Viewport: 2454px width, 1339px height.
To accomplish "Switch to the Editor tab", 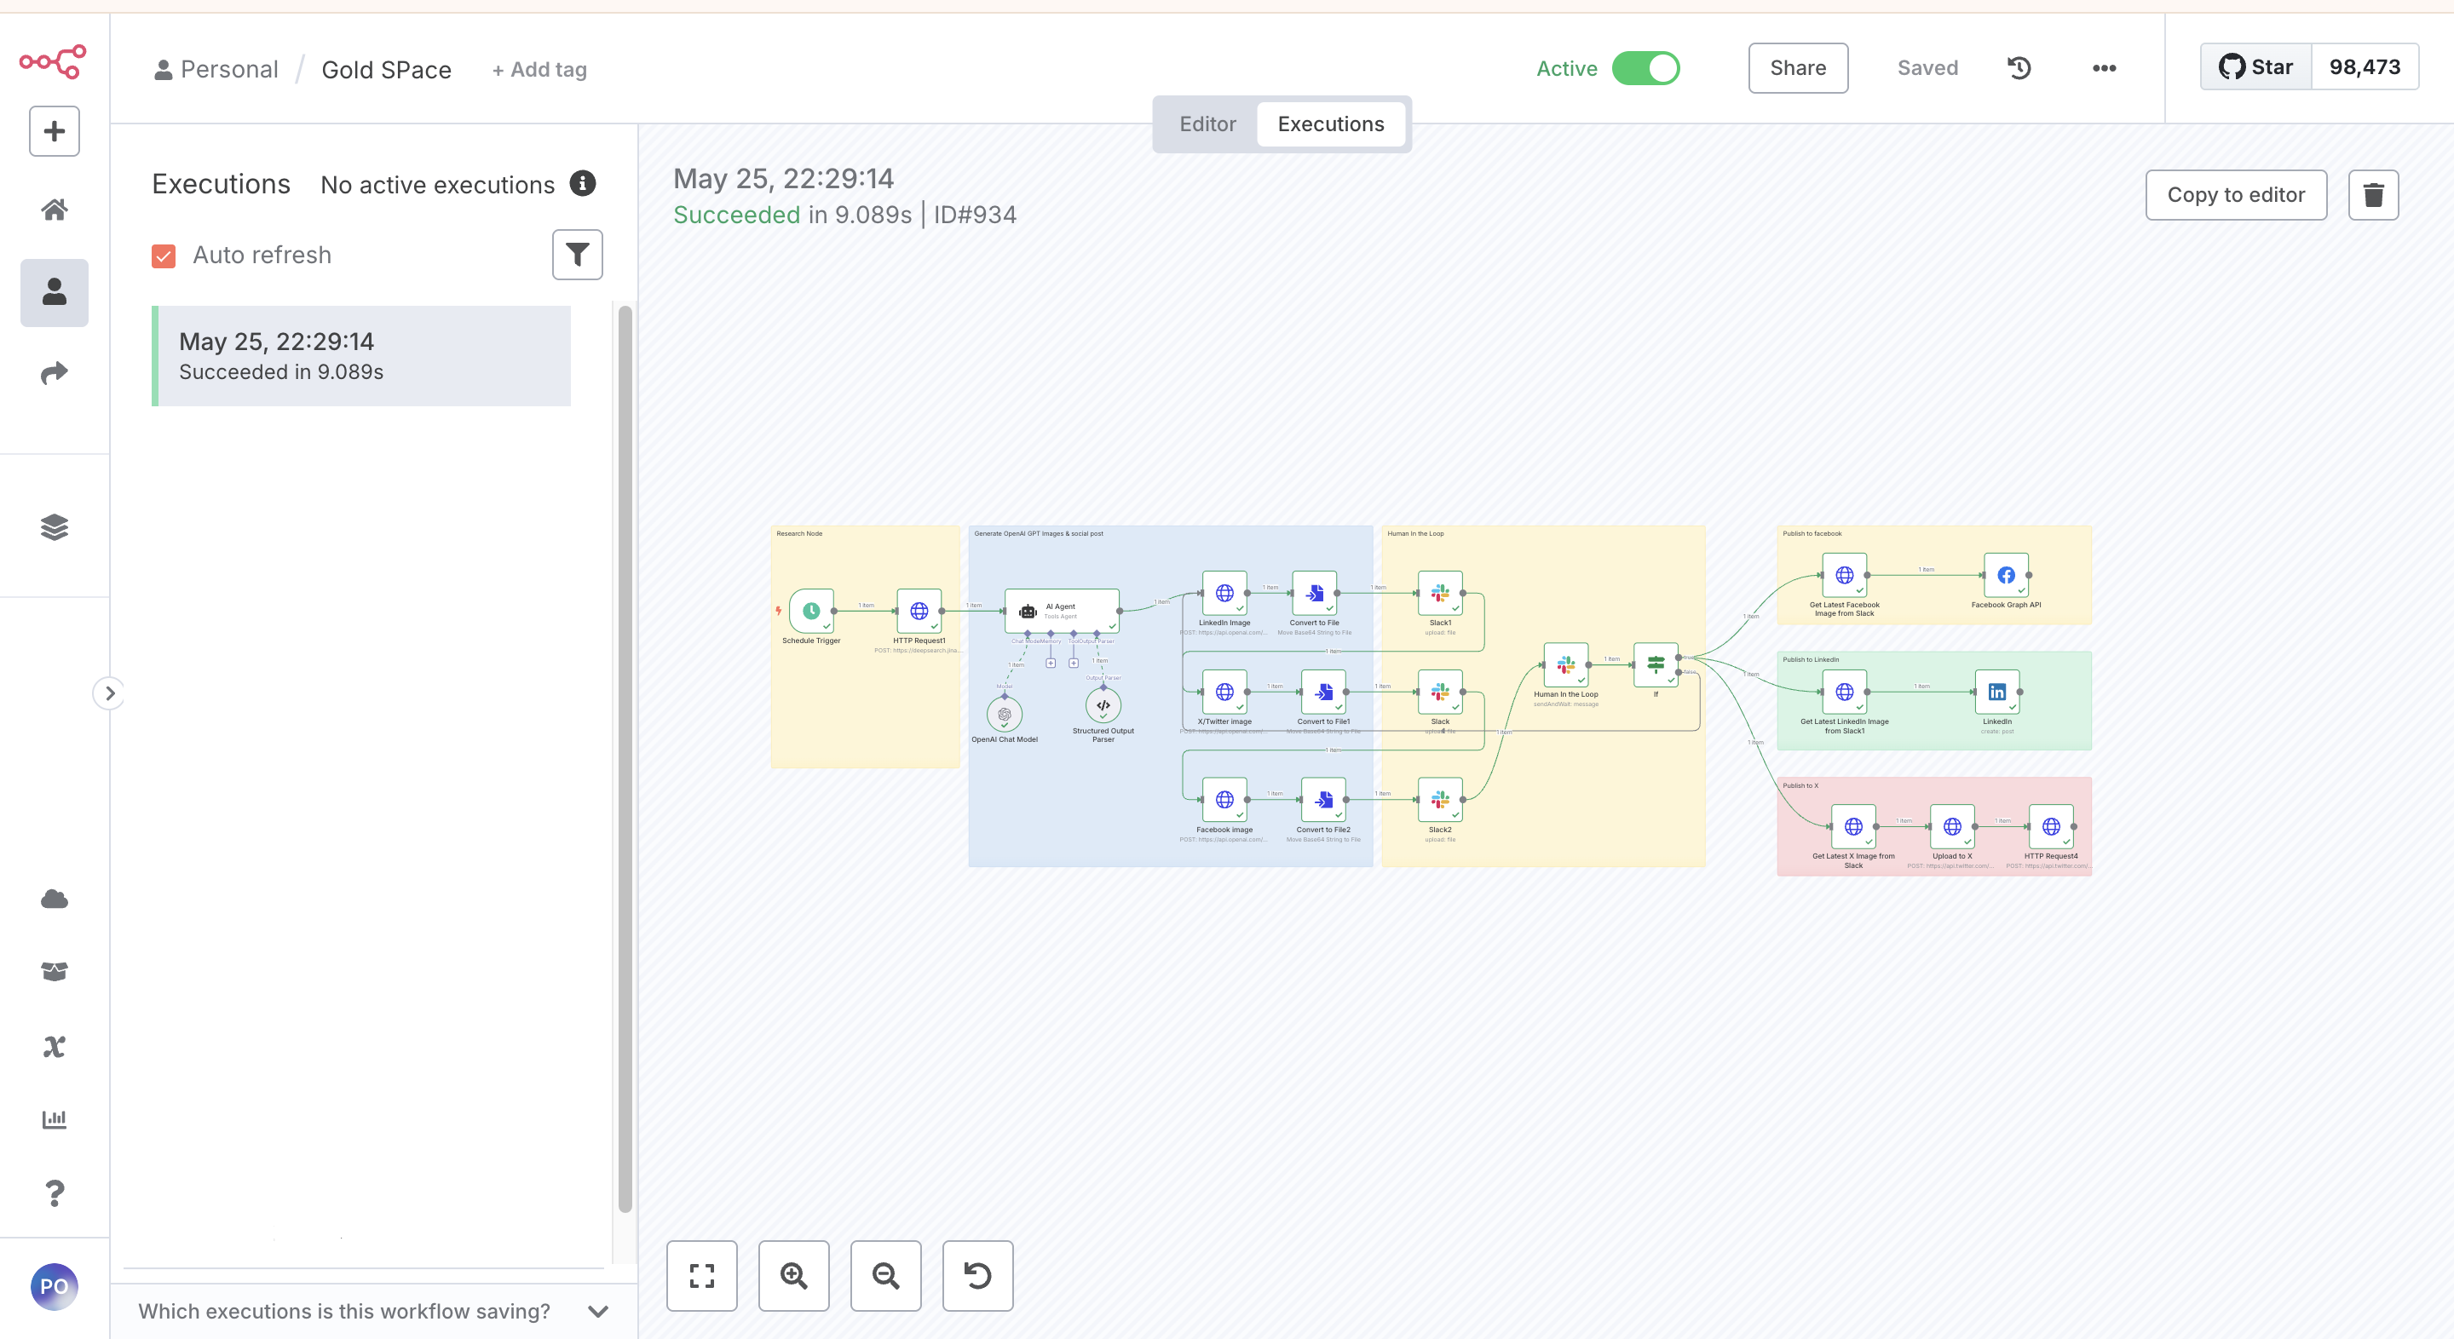I will pos(1207,124).
